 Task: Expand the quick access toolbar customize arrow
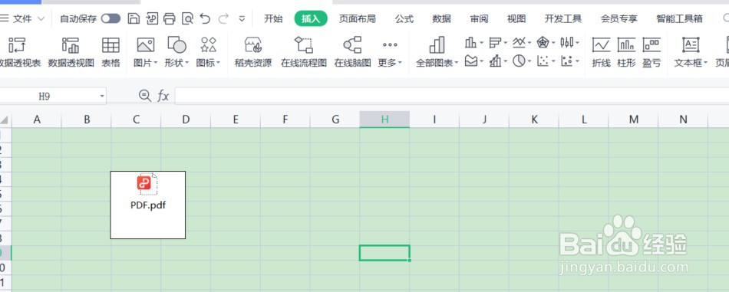pos(242,19)
